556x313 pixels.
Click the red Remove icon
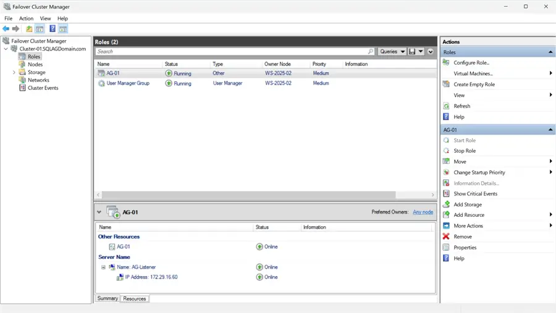446,237
